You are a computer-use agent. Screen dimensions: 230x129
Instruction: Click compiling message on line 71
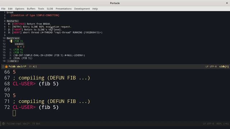tap(51, 101)
